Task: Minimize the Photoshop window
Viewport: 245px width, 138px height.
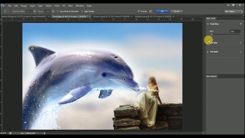Action: click(x=228, y=5)
